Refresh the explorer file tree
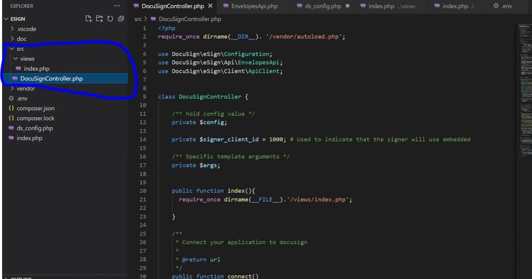Image resolution: width=532 pixels, height=279 pixels. [x=110, y=19]
